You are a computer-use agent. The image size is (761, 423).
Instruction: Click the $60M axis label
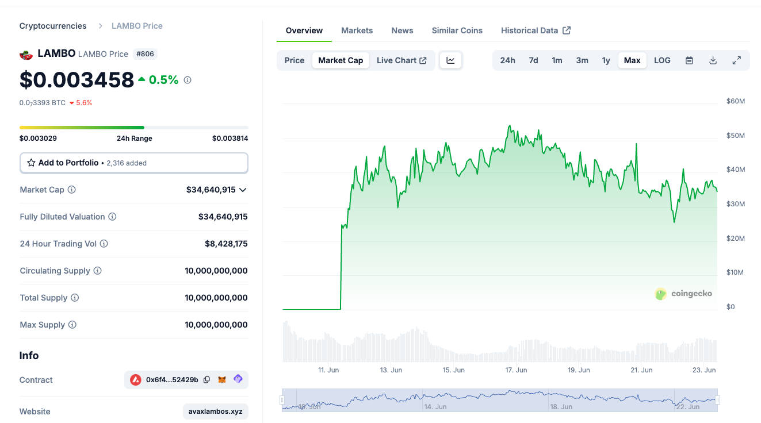(736, 101)
